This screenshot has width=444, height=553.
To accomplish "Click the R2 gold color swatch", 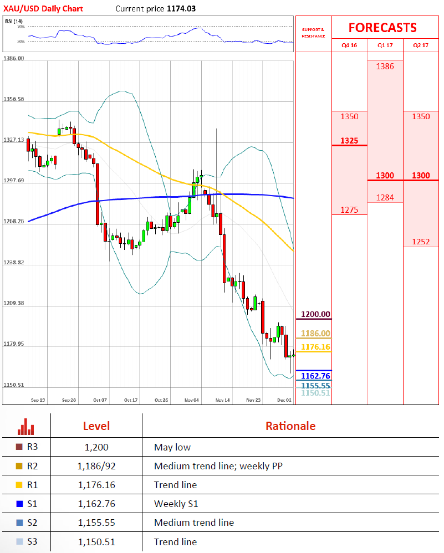I will 19,466.
